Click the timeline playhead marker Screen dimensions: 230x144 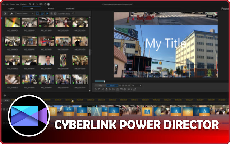click(73, 101)
